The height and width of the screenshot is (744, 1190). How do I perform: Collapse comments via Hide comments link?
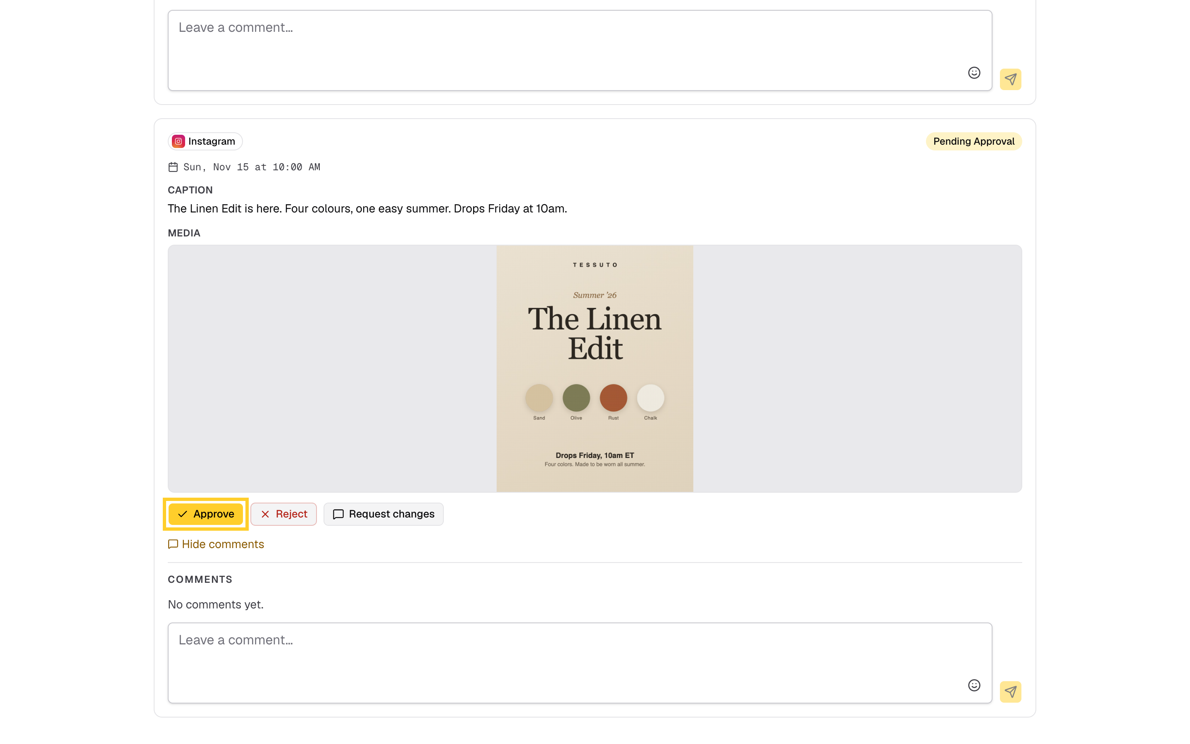click(216, 544)
